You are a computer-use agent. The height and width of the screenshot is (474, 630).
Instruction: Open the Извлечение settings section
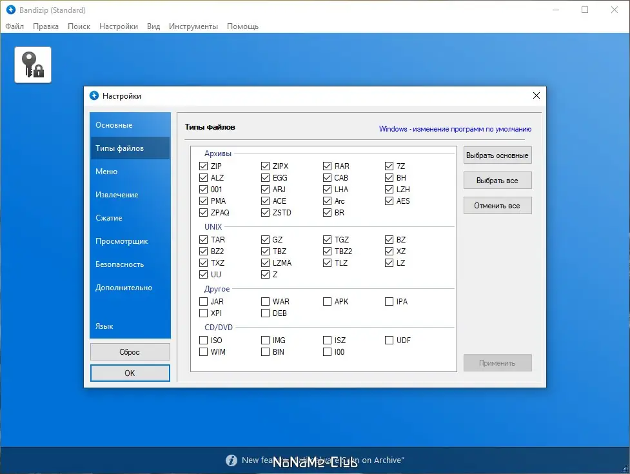(x=130, y=195)
